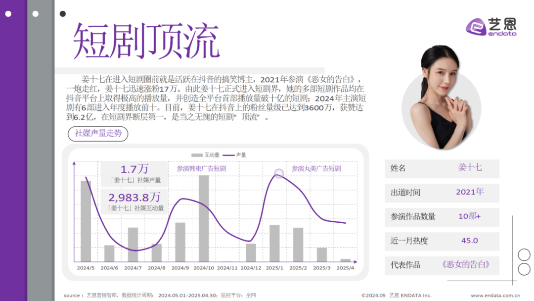Click the grey bar above 2024/7

coord(133,245)
